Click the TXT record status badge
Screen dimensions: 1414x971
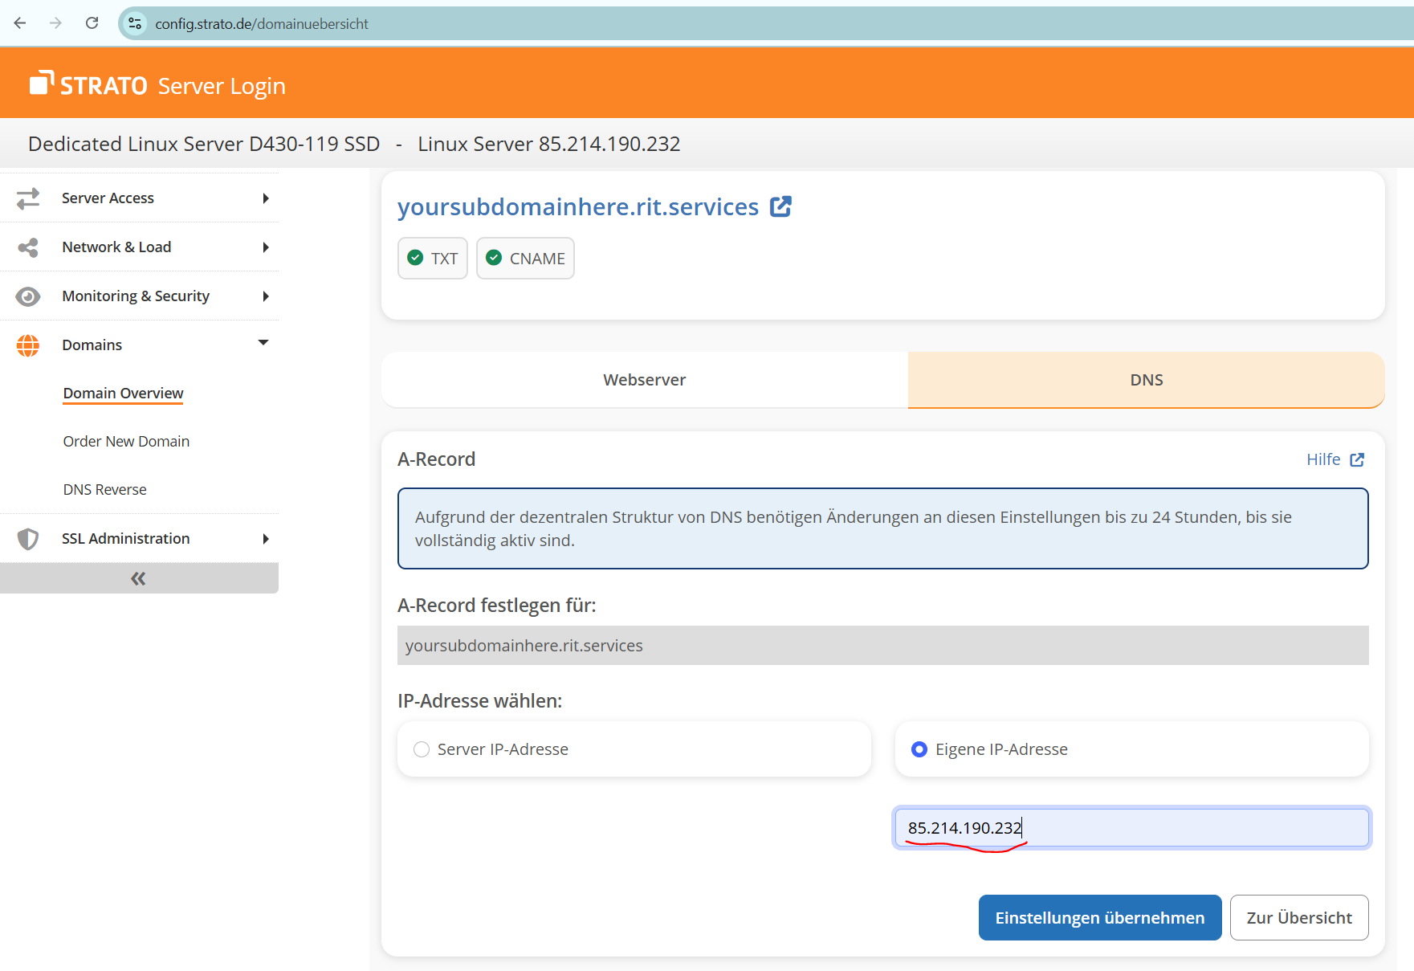pos(433,259)
